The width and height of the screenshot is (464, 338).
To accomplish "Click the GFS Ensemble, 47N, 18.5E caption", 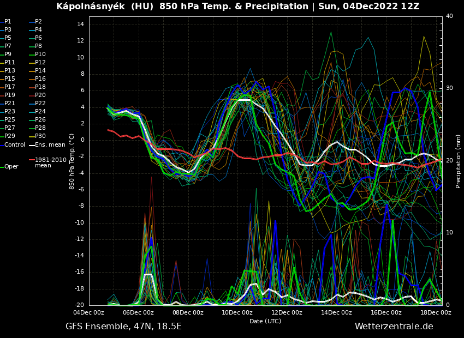I will tap(123, 327).
